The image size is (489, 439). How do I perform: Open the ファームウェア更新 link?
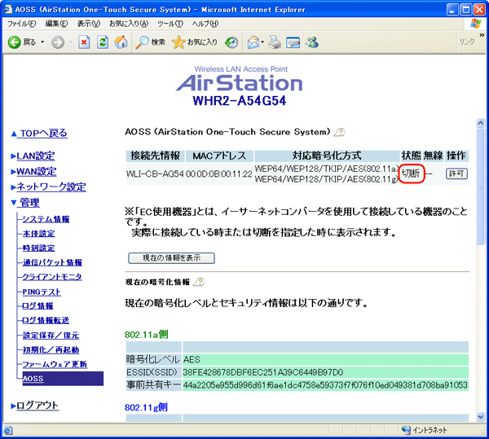click(x=55, y=364)
